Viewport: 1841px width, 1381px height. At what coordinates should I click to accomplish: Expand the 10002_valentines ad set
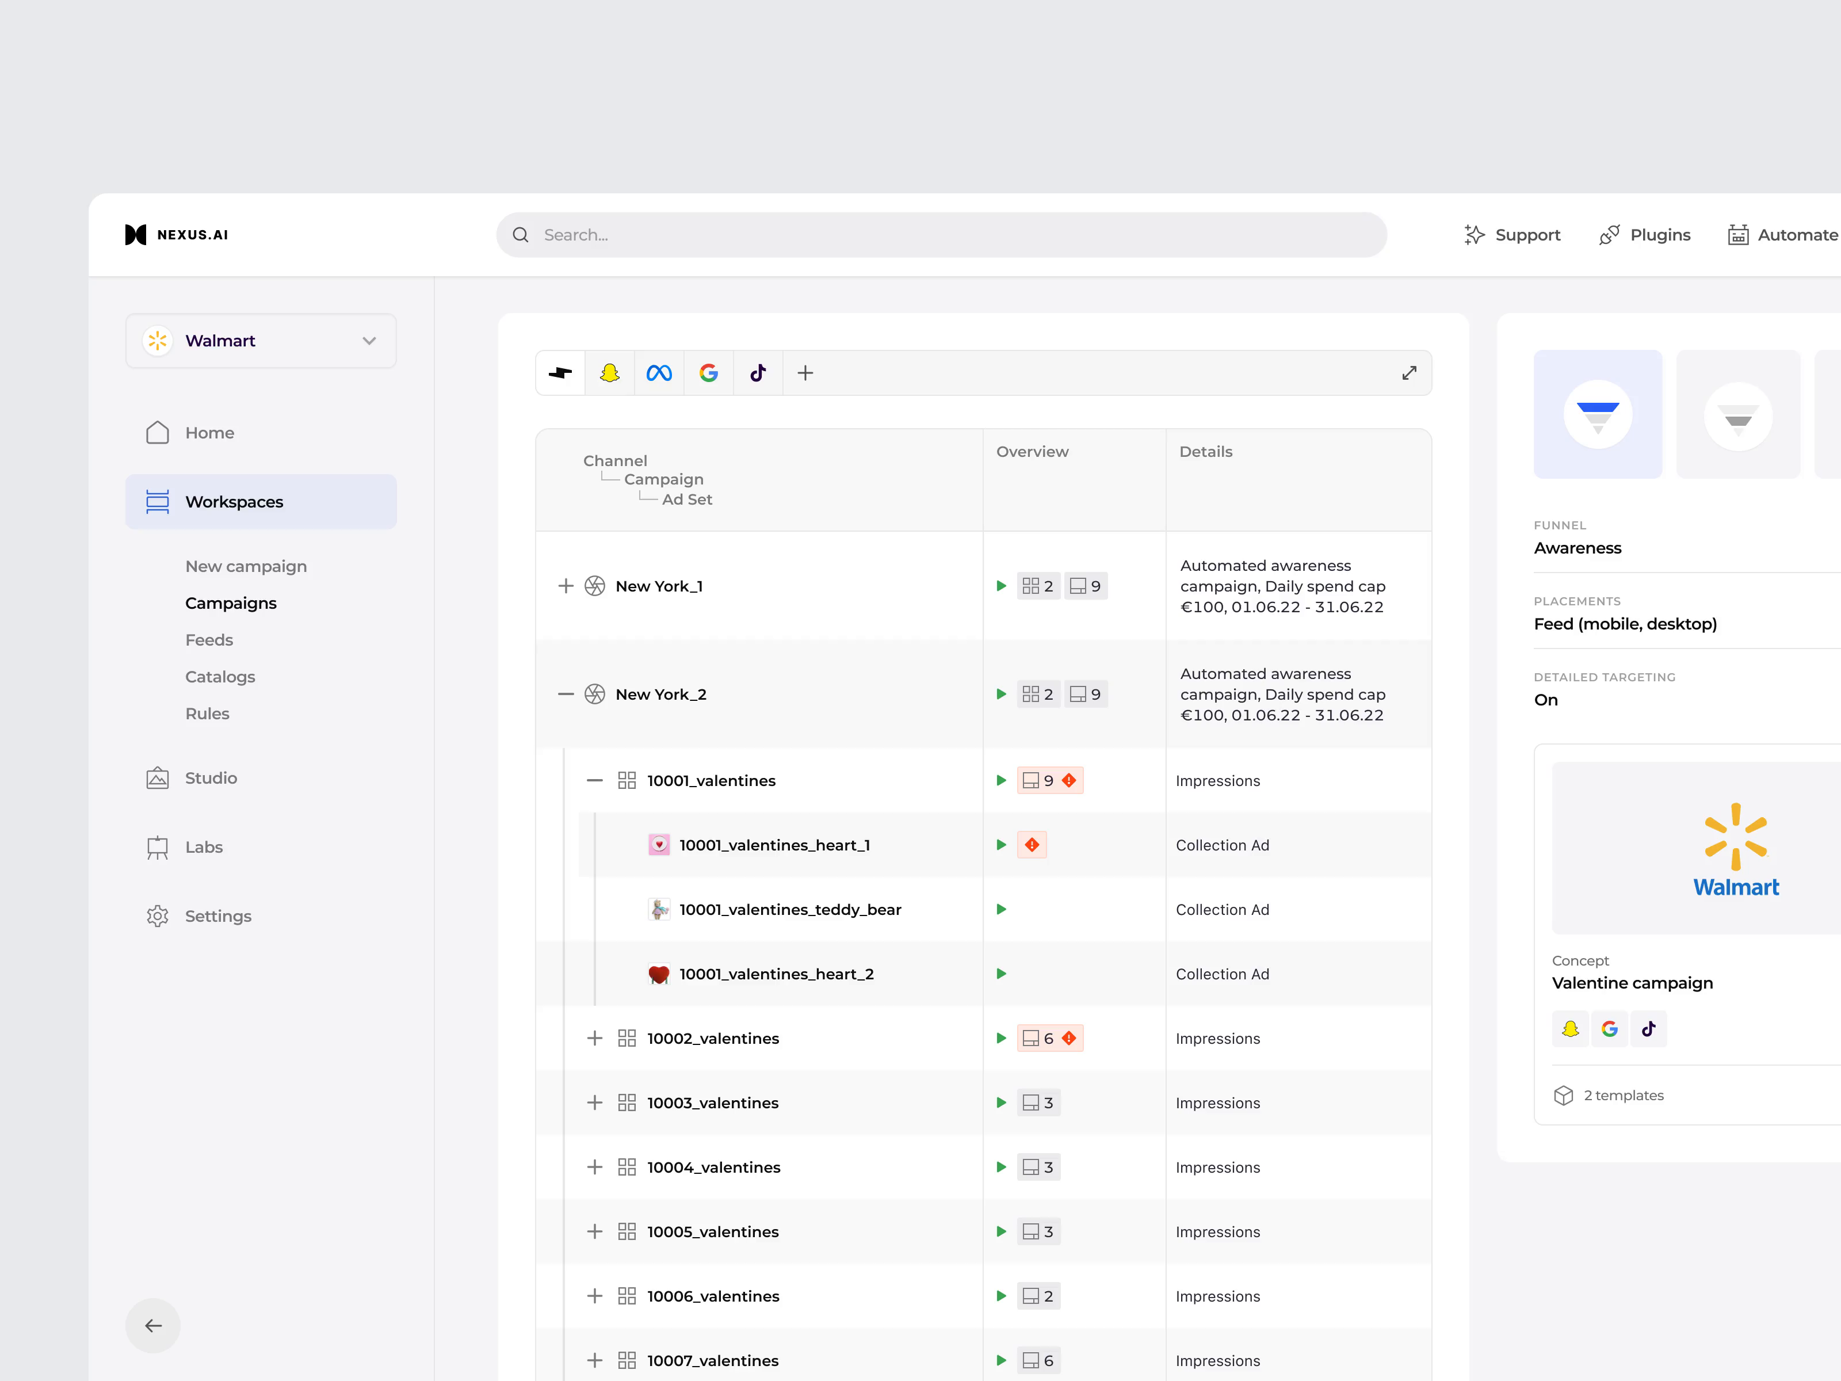(594, 1038)
